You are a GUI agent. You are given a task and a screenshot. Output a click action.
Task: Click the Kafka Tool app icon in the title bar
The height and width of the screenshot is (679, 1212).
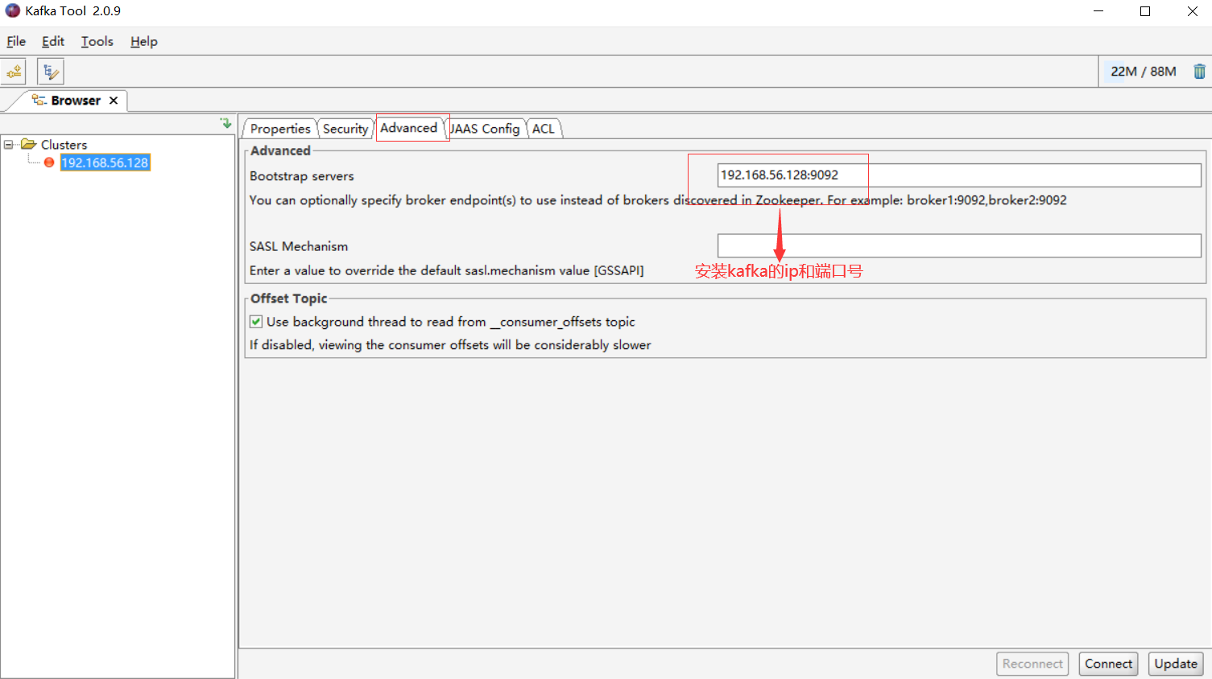[13, 11]
